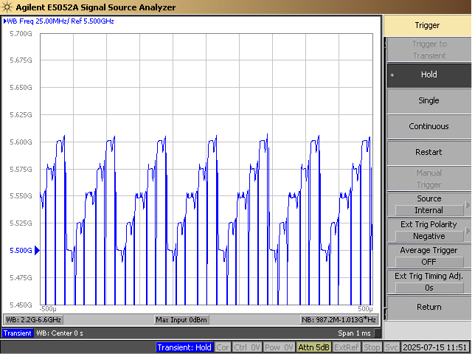Click the Restart softkey
Viewport: 472px width, 354px height.
(428, 153)
